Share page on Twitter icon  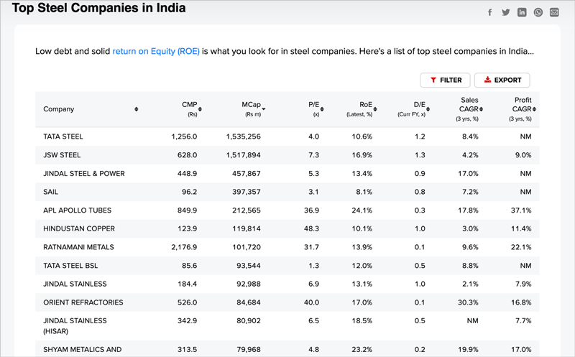coord(506,12)
